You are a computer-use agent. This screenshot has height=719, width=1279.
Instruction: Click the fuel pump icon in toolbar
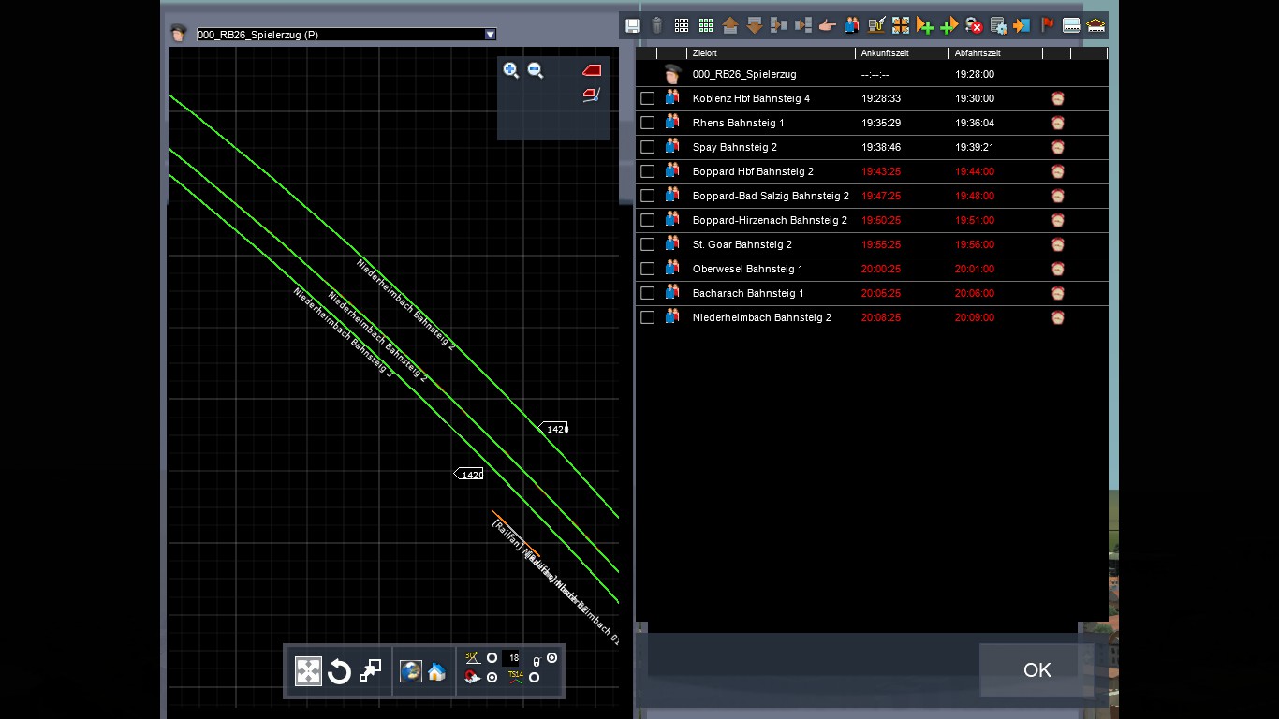pyautogui.click(x=876, y=26)
